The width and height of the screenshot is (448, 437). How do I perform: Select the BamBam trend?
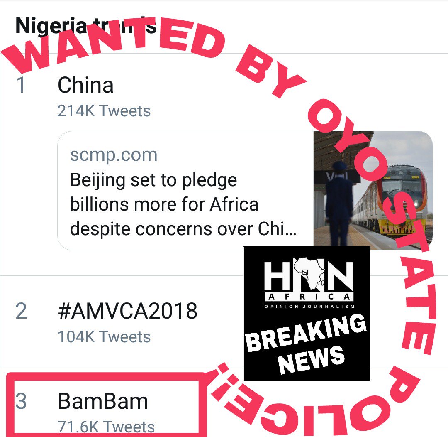pyautogui.click(x=103, y=401)
